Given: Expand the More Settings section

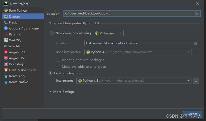Looking at the screenshot, I should pyautogui.click(x=50, y=92).
